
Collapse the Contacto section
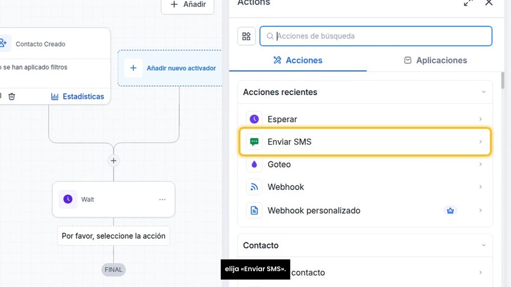point(484,245)
